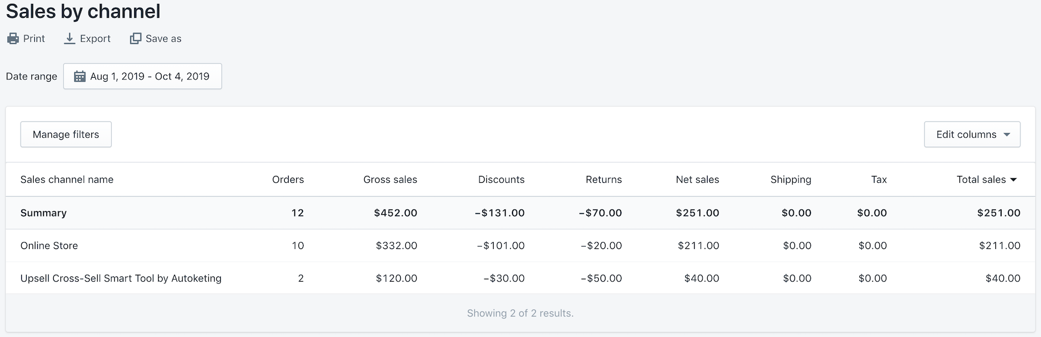Click the Save as icon
Image resolution: width=1041 pixels, height=337 pixels.
coord(136,38)
